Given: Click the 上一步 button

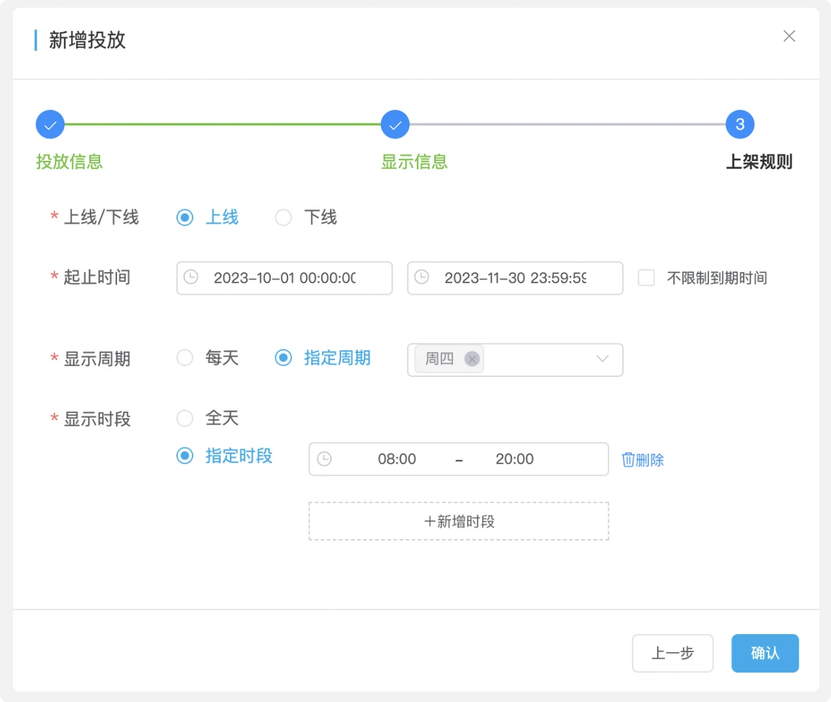Looking at the screenshot, I should pos(672,653).
